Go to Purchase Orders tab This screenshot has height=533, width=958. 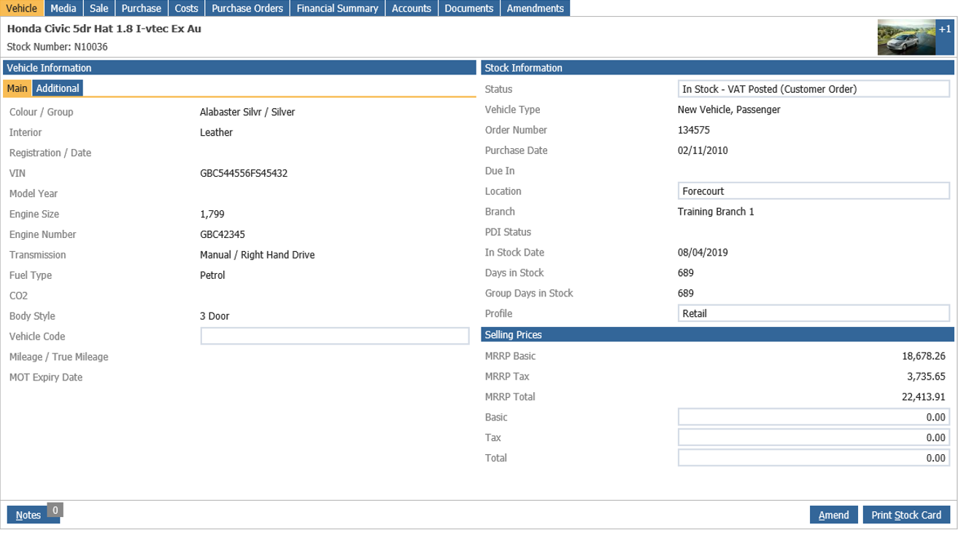(247, 8)
